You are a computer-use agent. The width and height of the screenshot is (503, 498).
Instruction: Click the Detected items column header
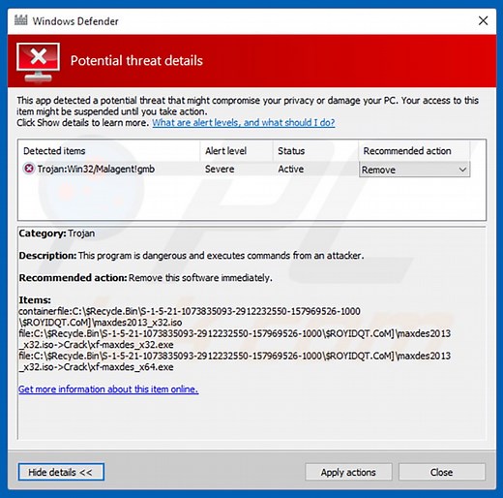point(109,151)
